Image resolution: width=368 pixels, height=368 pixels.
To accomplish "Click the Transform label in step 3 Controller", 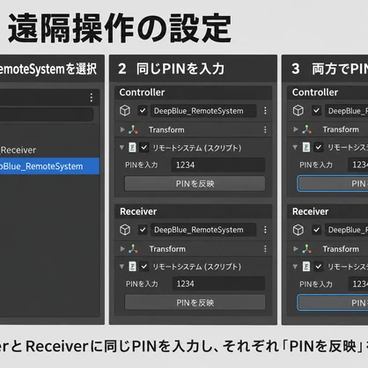I will tap(341, 129).
